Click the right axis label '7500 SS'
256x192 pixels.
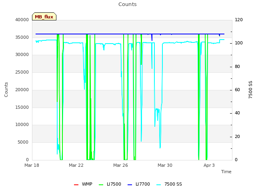tap(250, 90)
